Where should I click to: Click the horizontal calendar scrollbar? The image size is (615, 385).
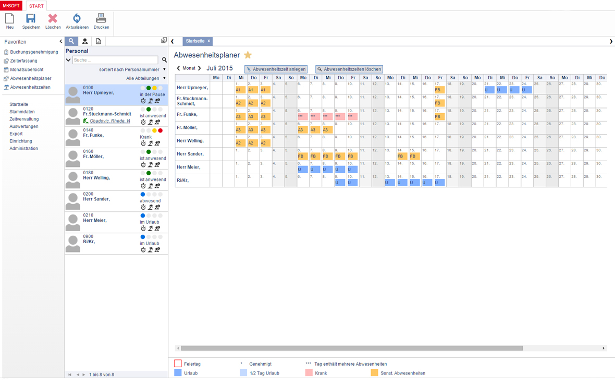352,348
